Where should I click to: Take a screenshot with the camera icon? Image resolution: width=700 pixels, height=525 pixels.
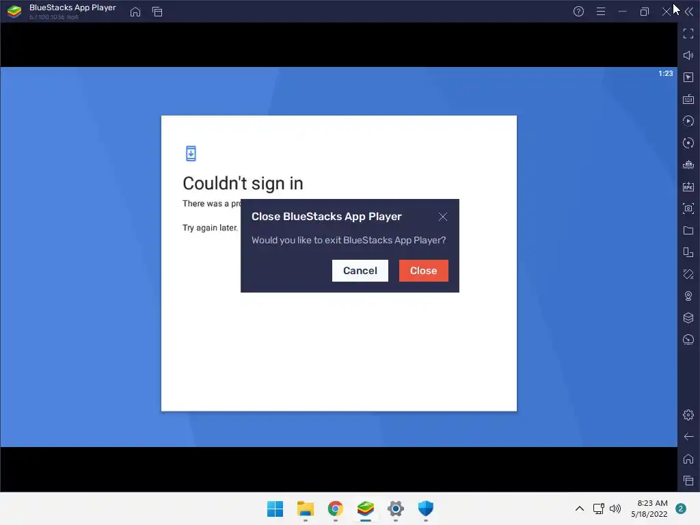(688, 208)
